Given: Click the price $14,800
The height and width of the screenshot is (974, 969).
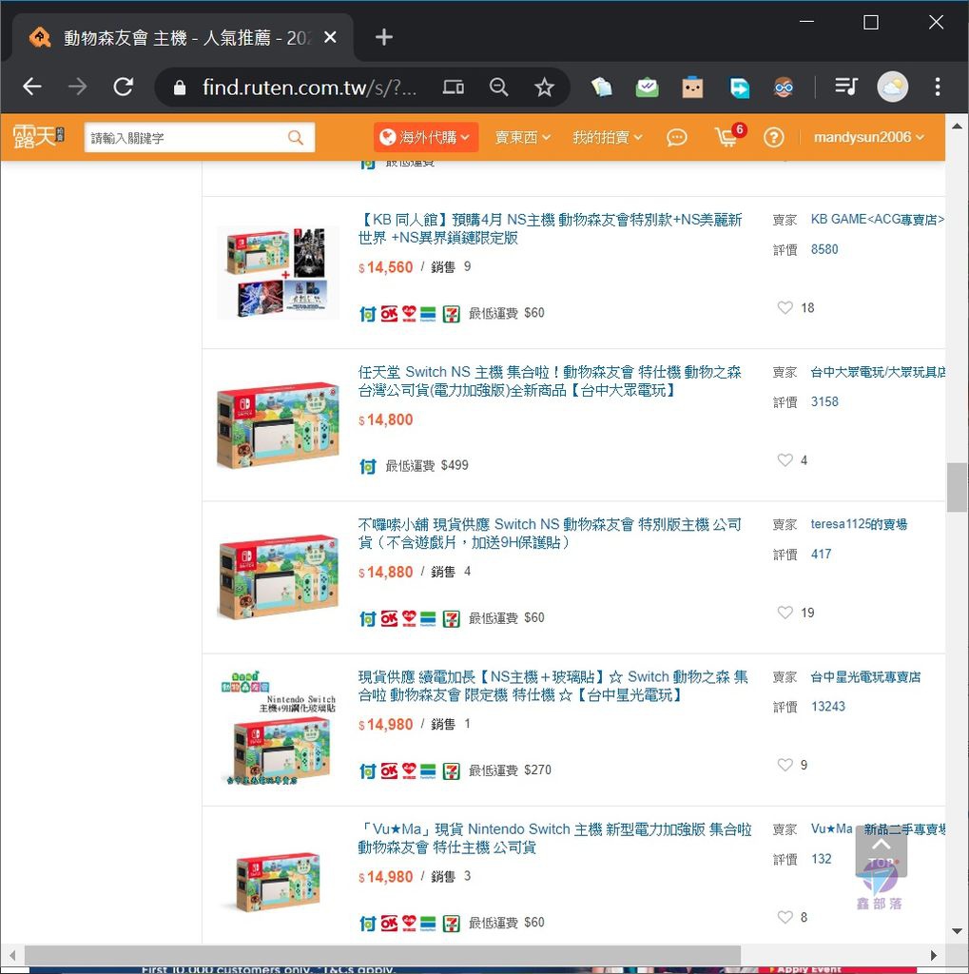Looking at the screenshot, I should tap(385, 419).
